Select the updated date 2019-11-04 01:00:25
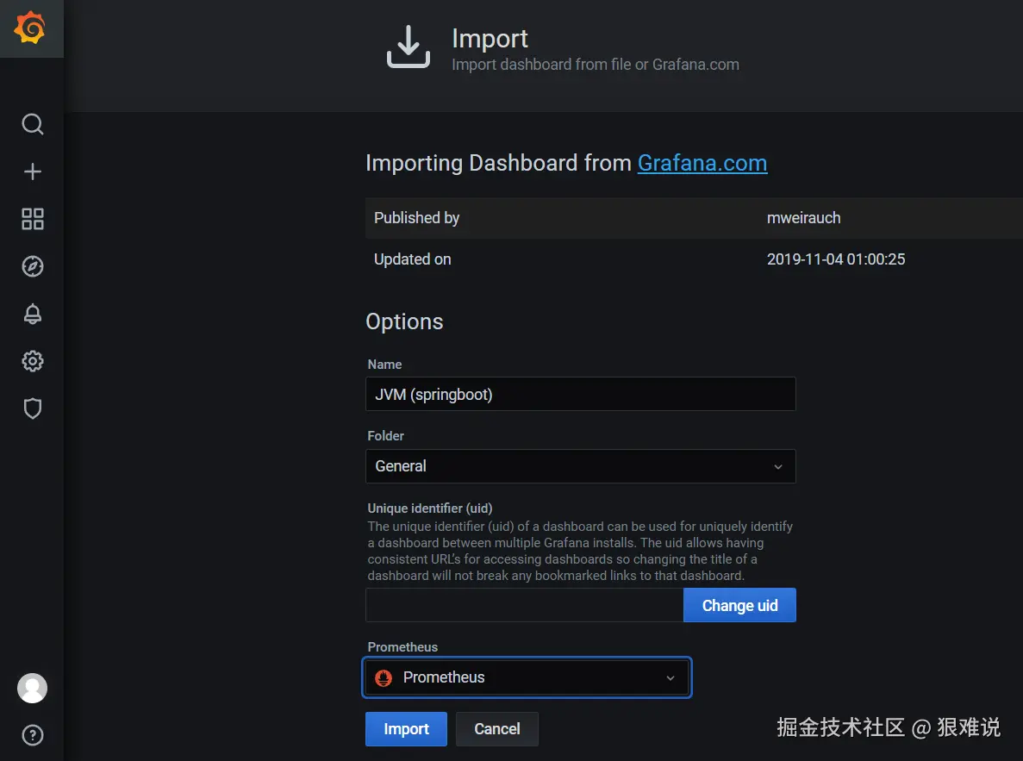 (x=836, y=259)
